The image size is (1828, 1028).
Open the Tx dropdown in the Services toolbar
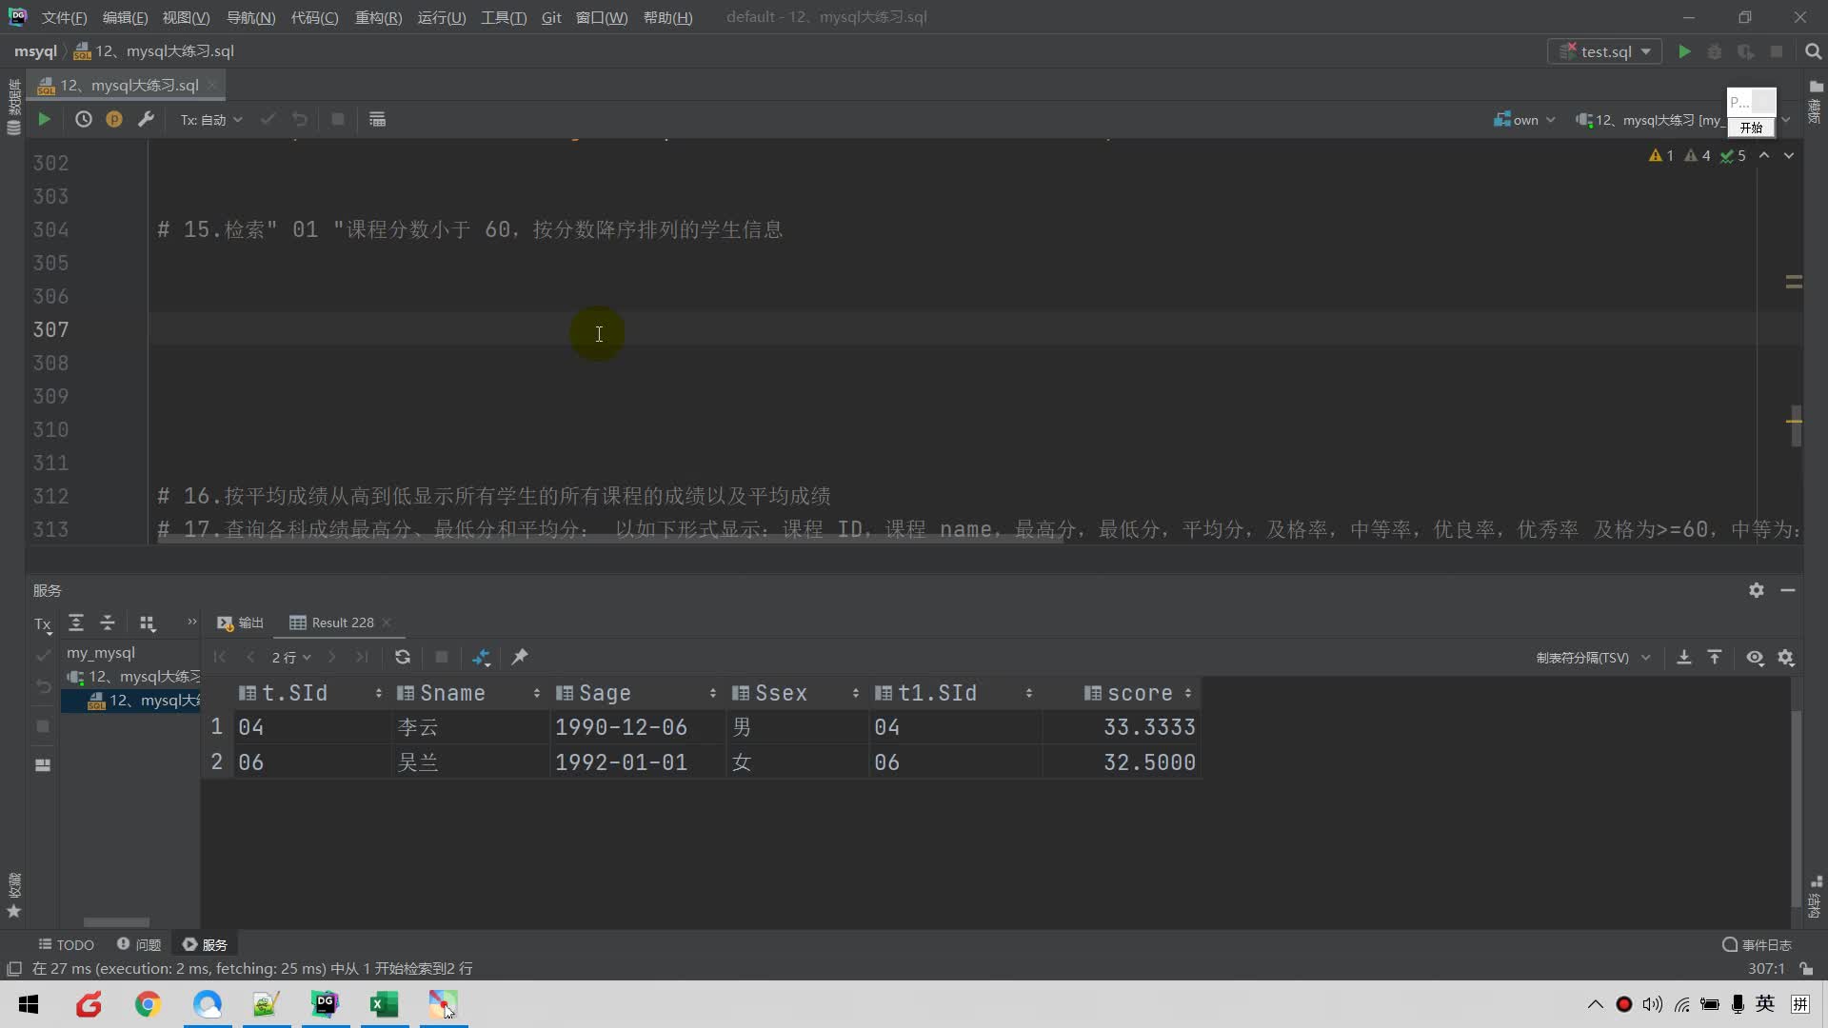44,624
